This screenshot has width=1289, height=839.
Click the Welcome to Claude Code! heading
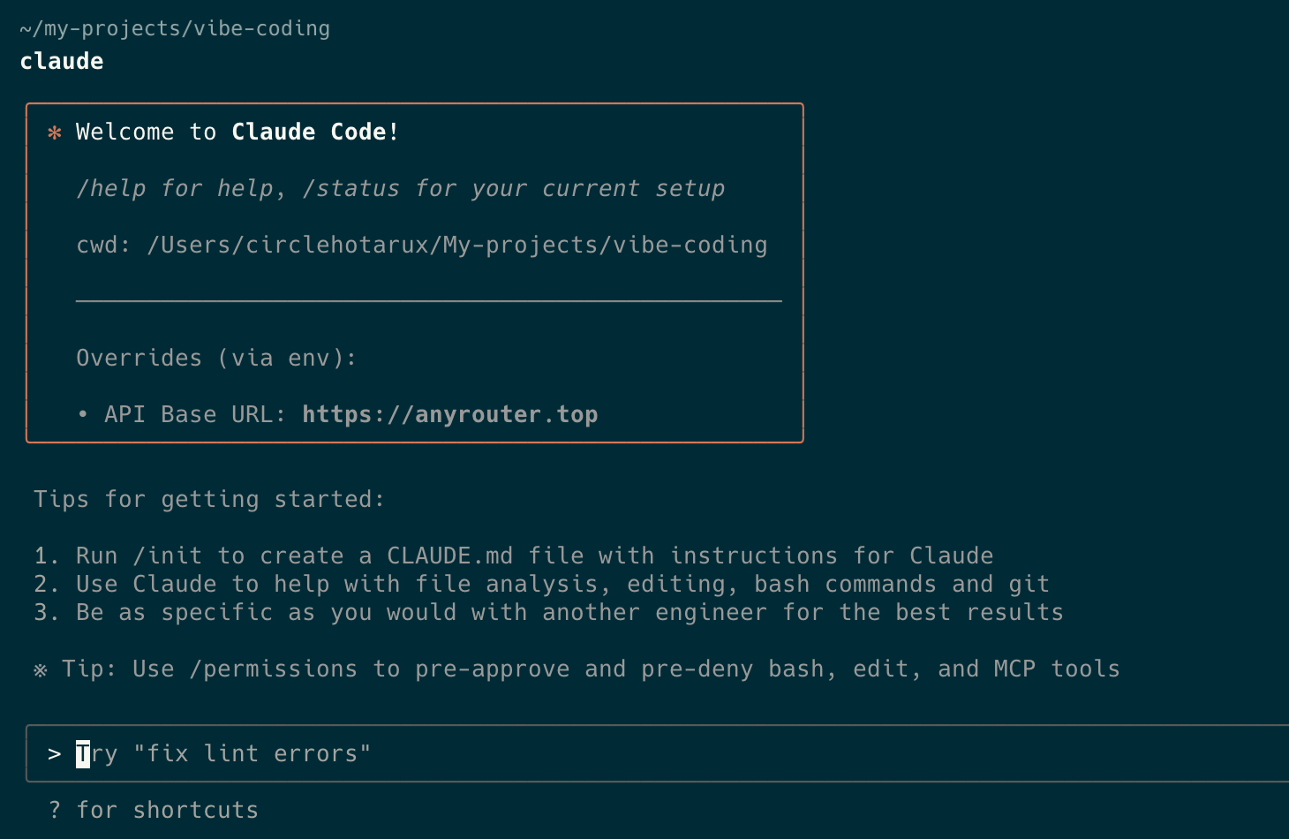coord(237,132)
